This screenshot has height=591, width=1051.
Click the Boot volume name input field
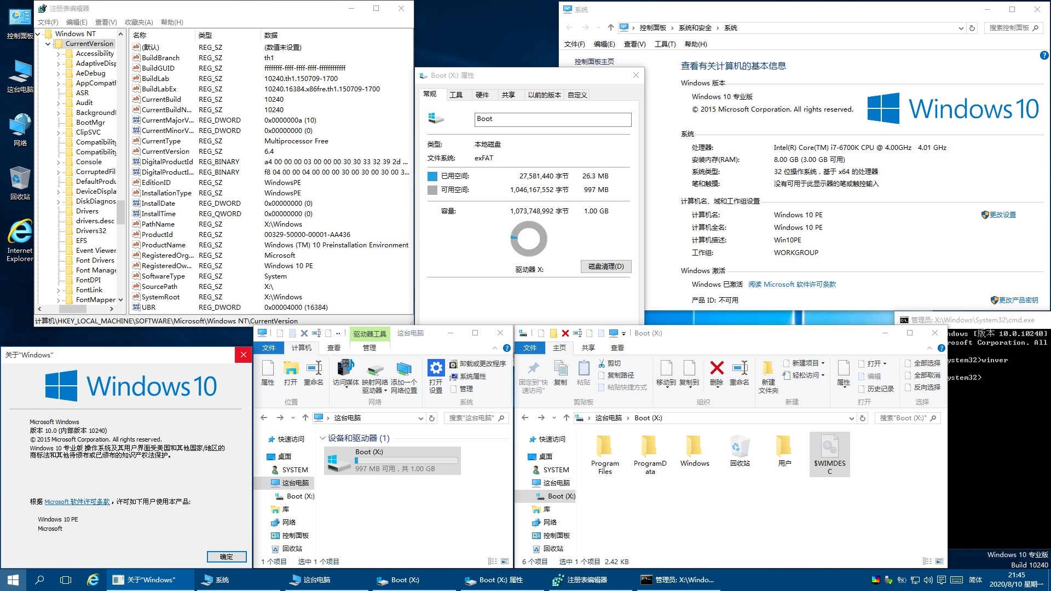point(553,119)
